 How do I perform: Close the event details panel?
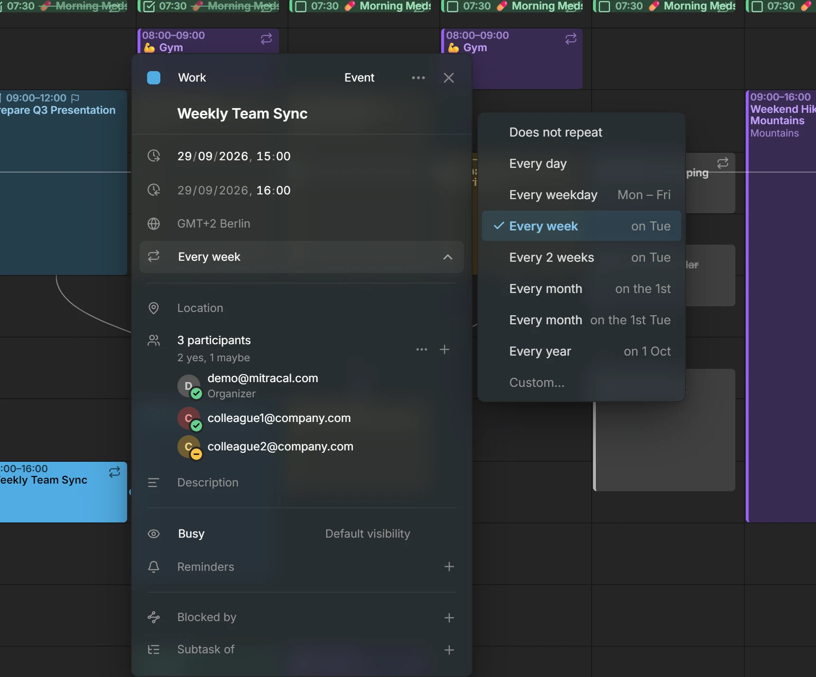click(449, 78)
